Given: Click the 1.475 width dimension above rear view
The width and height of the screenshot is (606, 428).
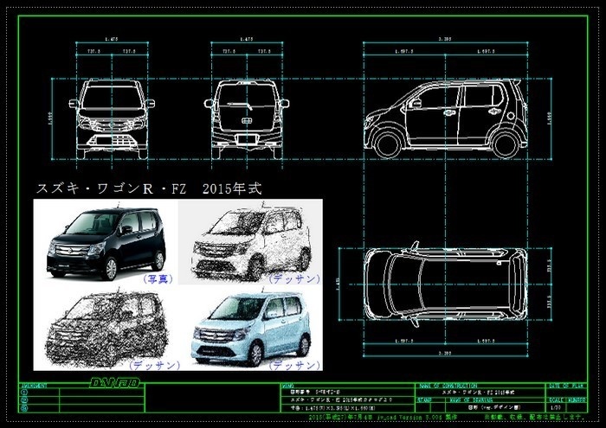Looking at the screenshot, I should [247, 39].
